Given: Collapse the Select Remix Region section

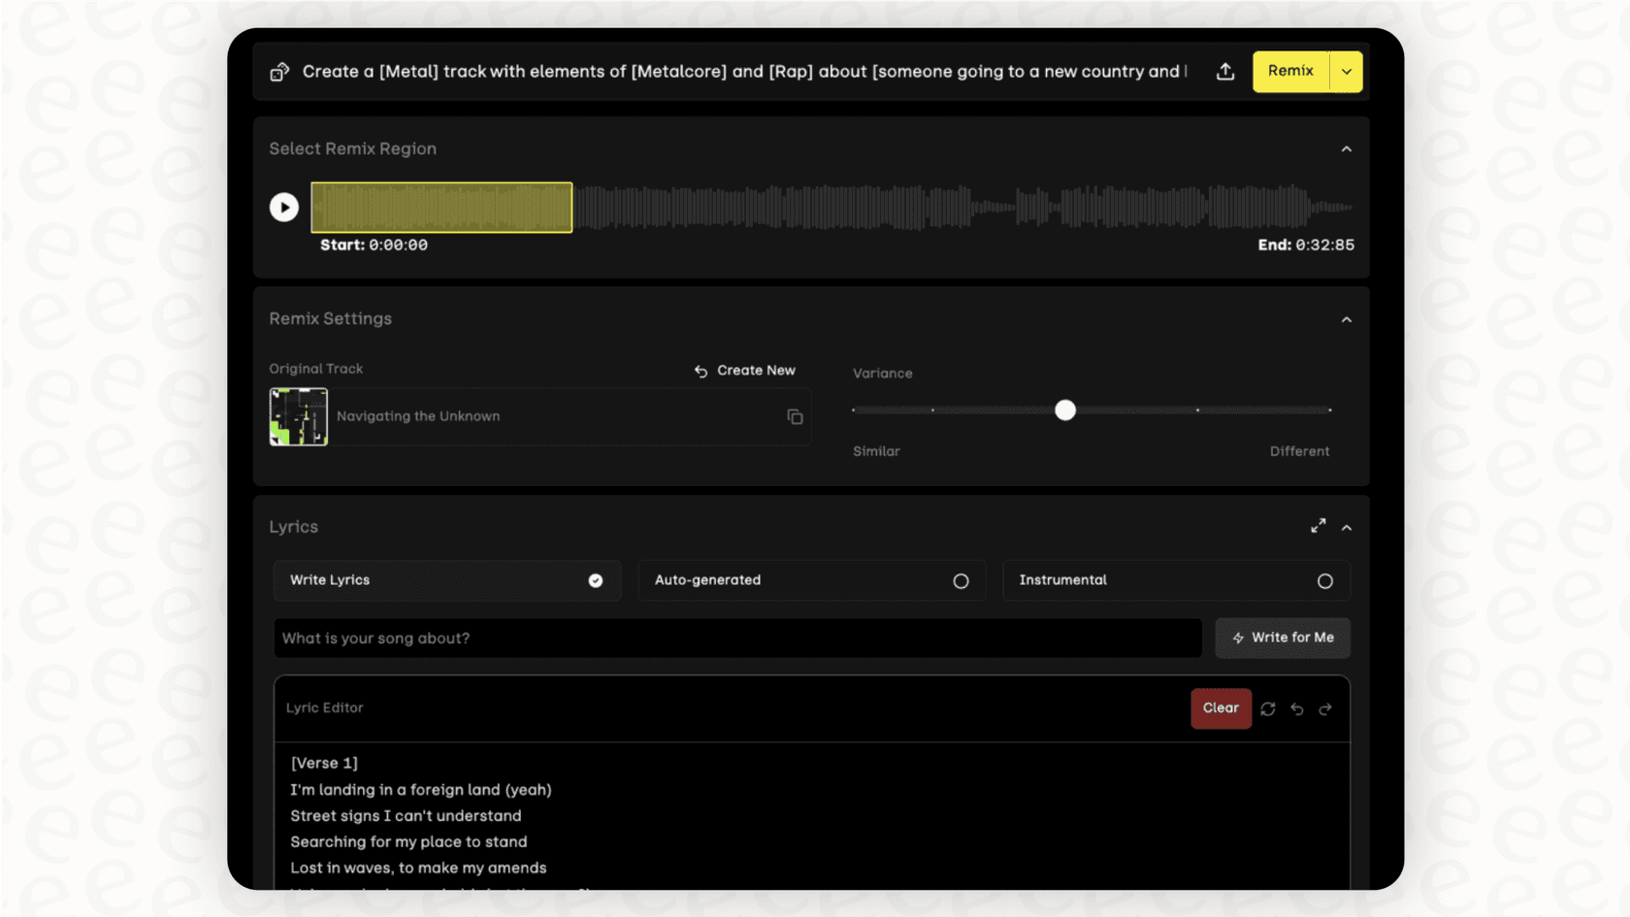Looking at the screenshot, I should [1347, 148].
